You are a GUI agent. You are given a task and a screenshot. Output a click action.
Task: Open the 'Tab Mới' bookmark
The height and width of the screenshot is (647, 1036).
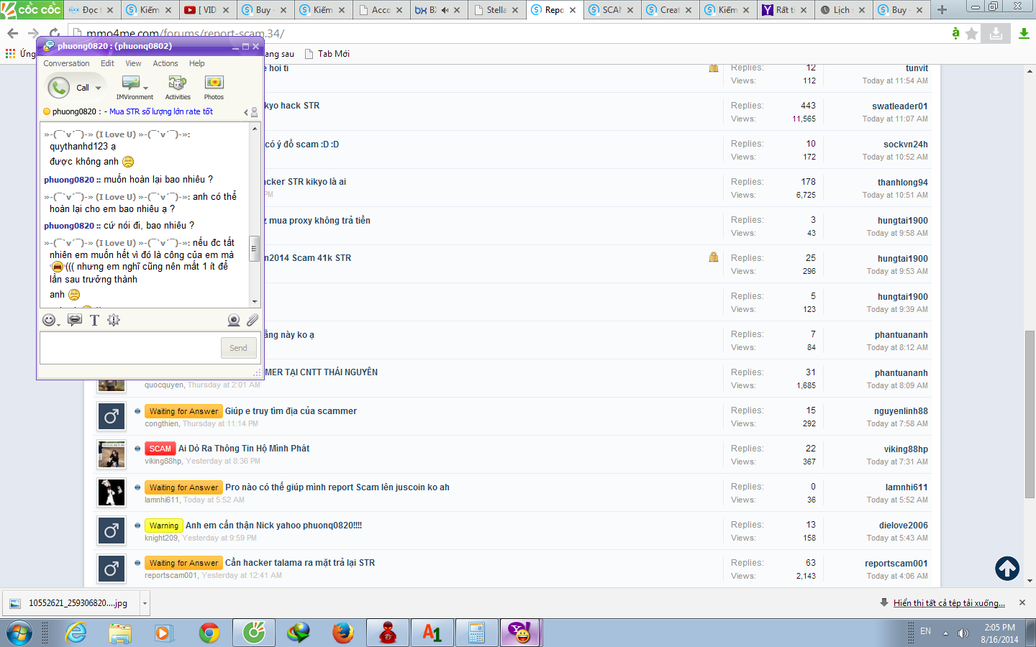[x=327, y=54]
